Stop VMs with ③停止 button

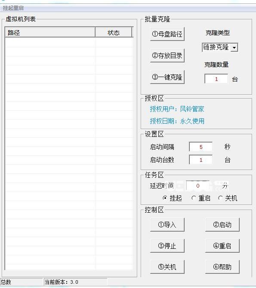click(167, 246)
